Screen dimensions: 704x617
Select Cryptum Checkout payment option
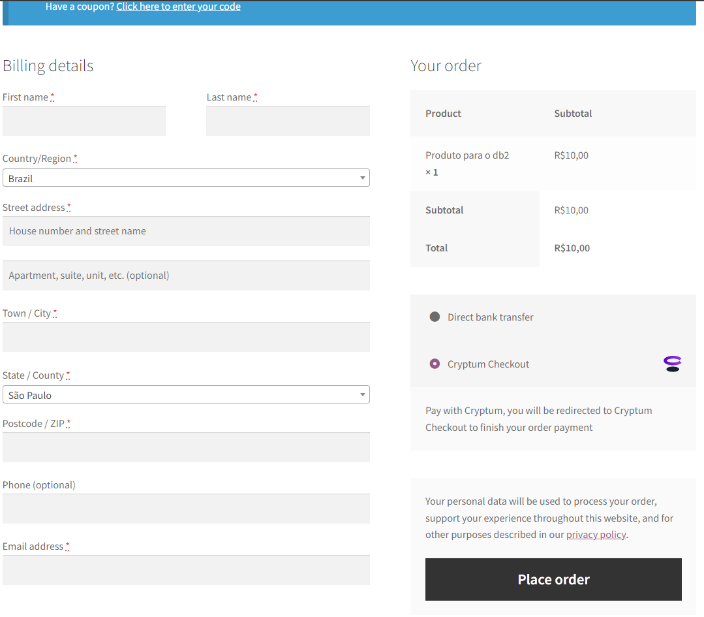pyautogui.click(x=435, y=364)
